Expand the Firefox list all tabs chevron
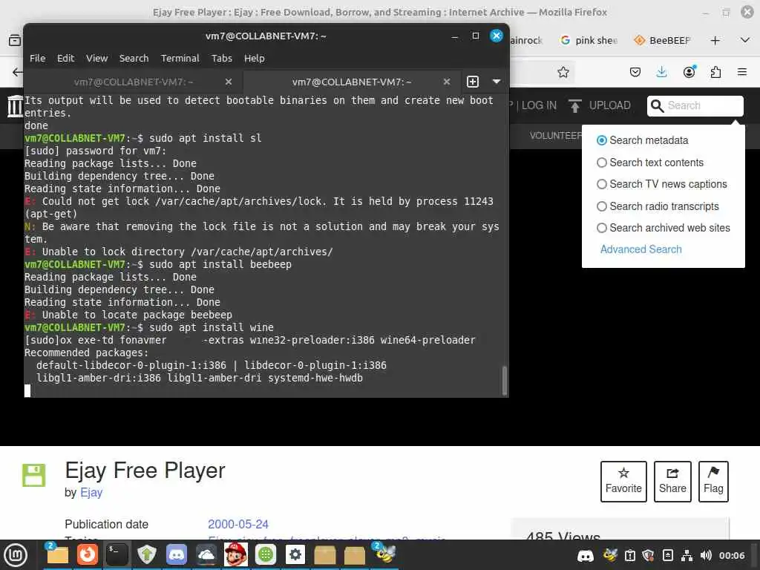The width and height of the screenshot is (760, 570). pos(745,40)
